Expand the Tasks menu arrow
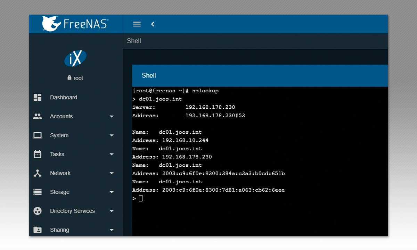The width and height of the screenshot is (417, 250). [112, 154]
